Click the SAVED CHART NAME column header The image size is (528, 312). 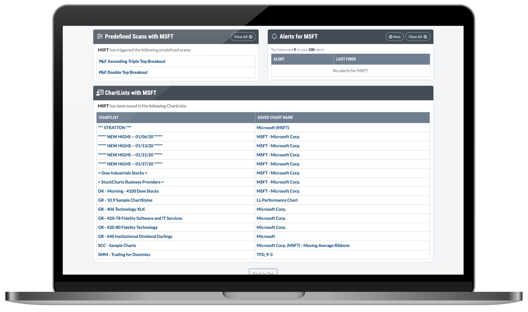click(x=275, y=118)
